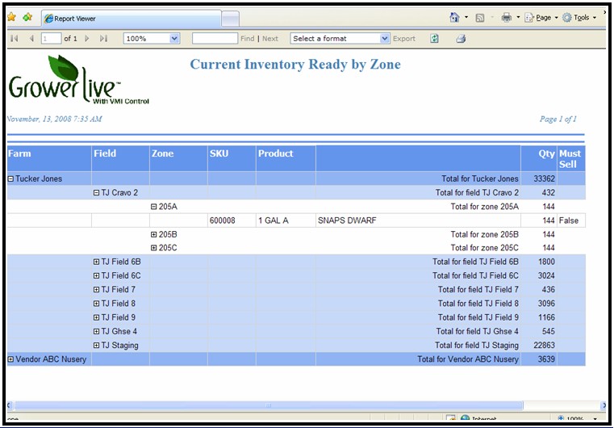Click the report Refresh icon
614x428 pixels.
(435, 38)
